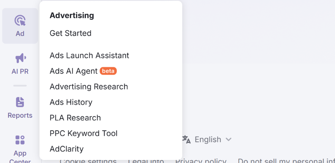Click the Advertising menu heading
Viewport: 335px width, 163px height.
72,16
